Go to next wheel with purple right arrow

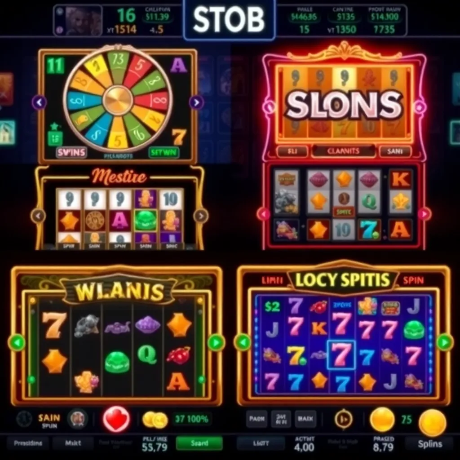point(196,102)
